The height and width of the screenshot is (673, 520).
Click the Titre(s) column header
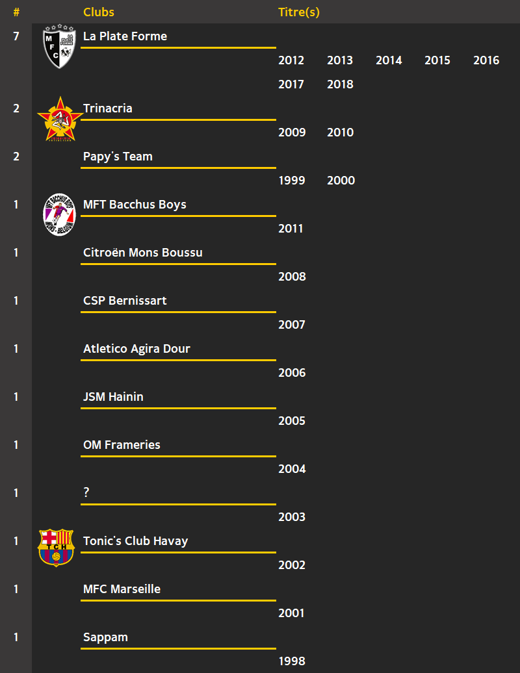click(299, 12)
